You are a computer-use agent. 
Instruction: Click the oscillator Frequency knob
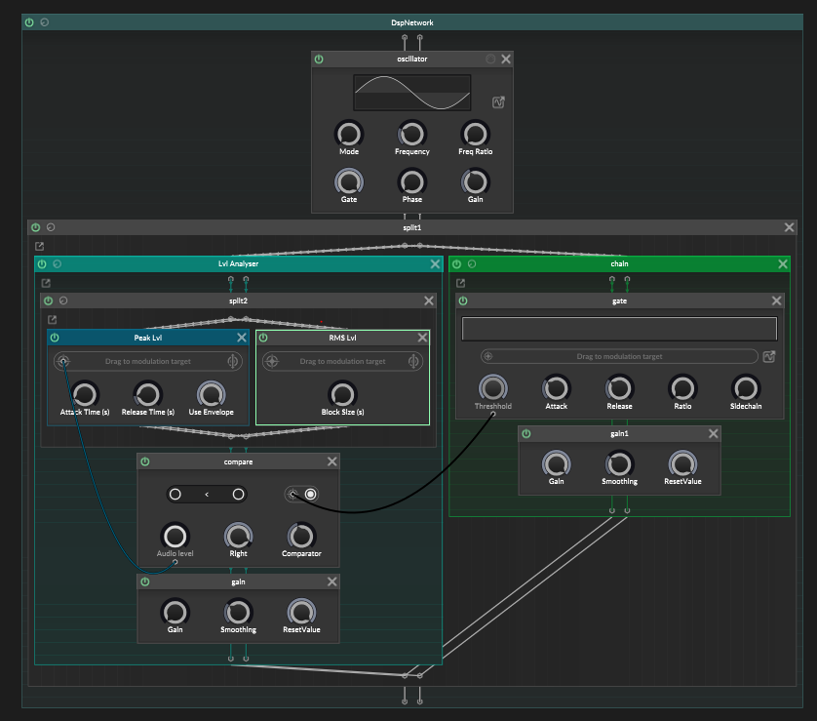[x=412, y=135]
